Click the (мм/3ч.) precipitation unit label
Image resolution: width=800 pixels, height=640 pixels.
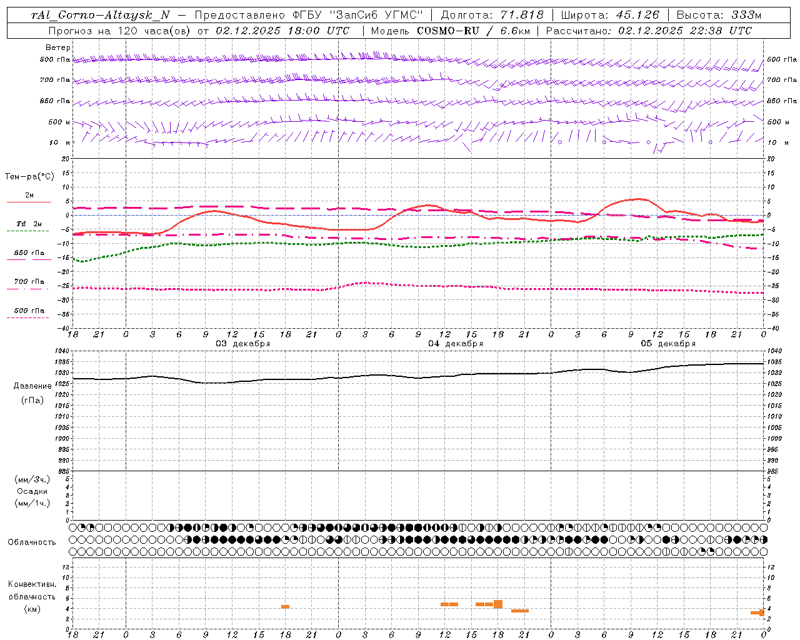click(x=32, y=479)
